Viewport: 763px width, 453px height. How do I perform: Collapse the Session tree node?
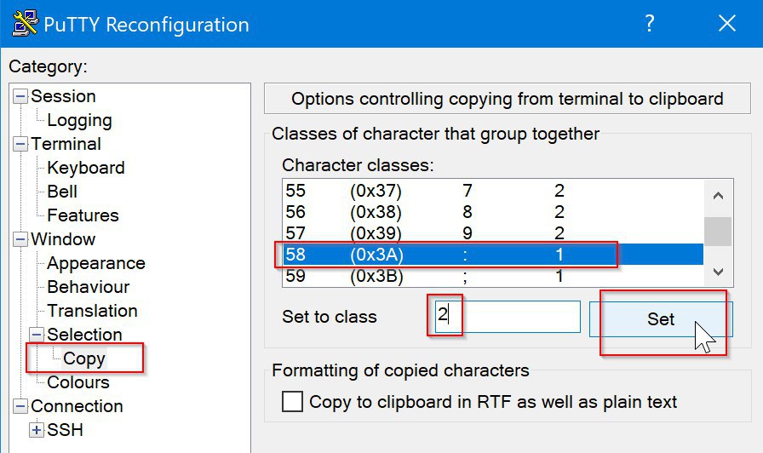pyautogui.click(x=20, y=96)
